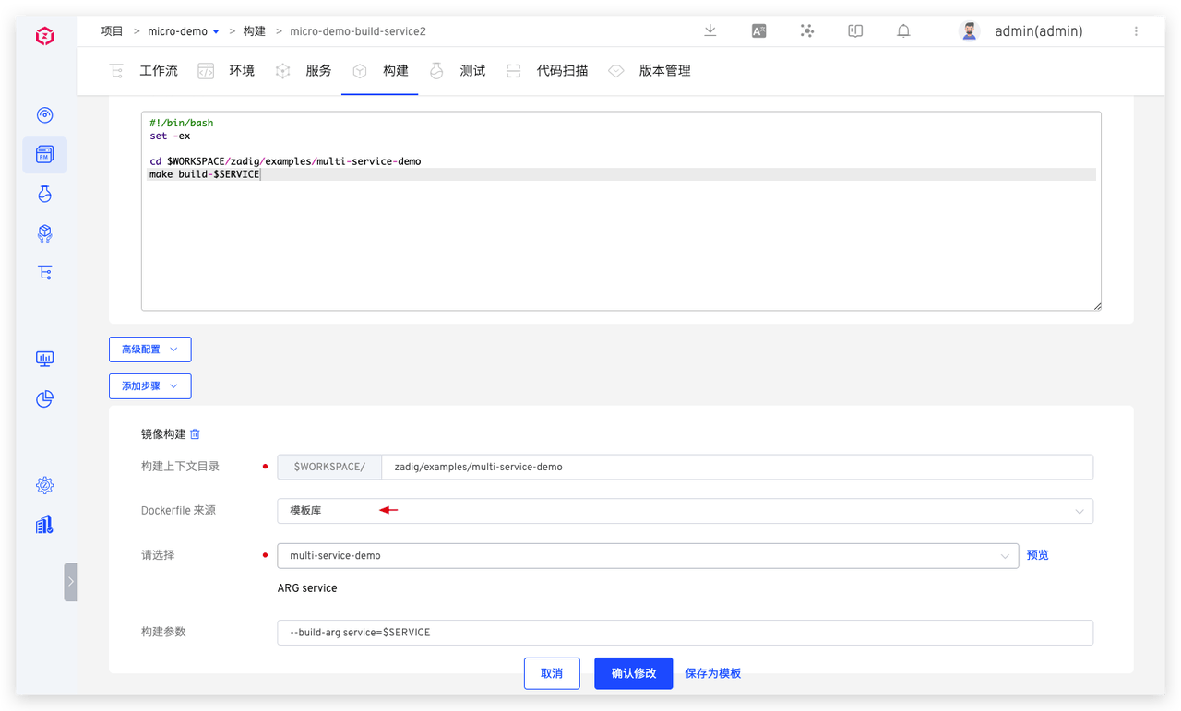Screen dimensions: 1181x711
Task: Expand the multi-service-demo template selector
Action: (x=647, y=556)
